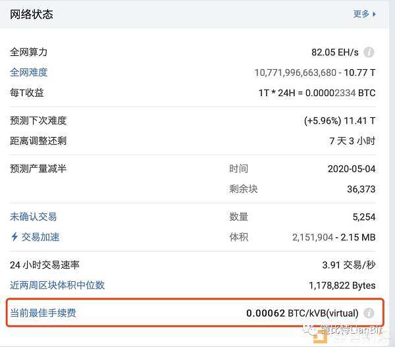Click the 2020-05-04 halving date
This screenshot has width=395, height=347.
click(x=351, y=169)
